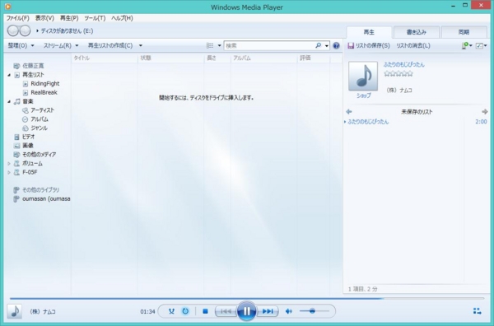Viewport: 494px width, 326px height.
Task: Switch to the 書き込み tab
Action: coord(416,32)
